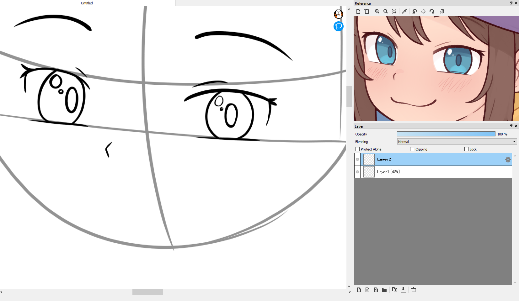Enable the Clipping checkbox

[412, 149]
